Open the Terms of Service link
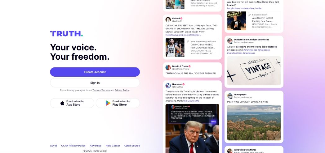The image size is (325, 153). pos(101,90)
